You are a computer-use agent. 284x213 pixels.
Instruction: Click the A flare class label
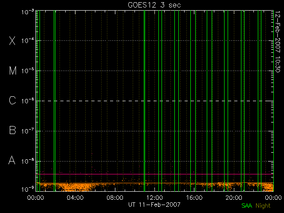coord(12,160)
